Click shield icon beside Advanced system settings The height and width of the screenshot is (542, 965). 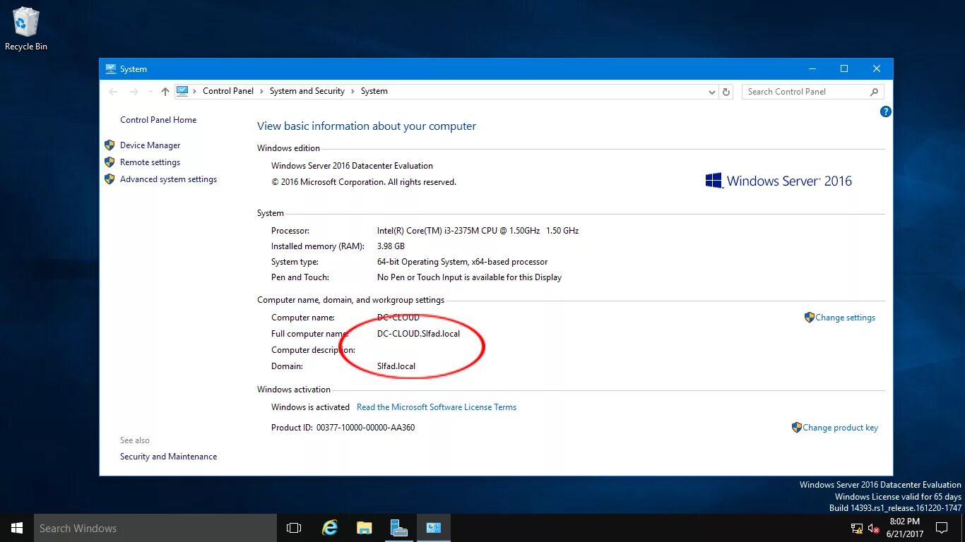coord(109,179)
